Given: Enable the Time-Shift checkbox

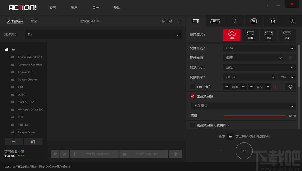Looking at the screenshot, I should click(193, 87).
